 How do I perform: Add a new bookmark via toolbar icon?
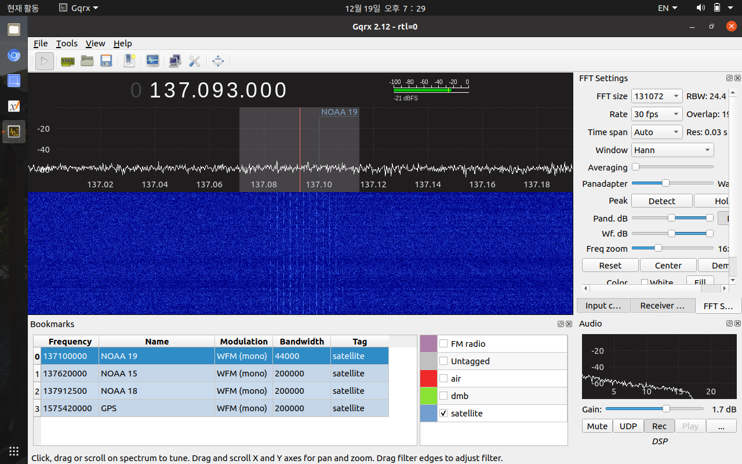(x=129, y=61)
